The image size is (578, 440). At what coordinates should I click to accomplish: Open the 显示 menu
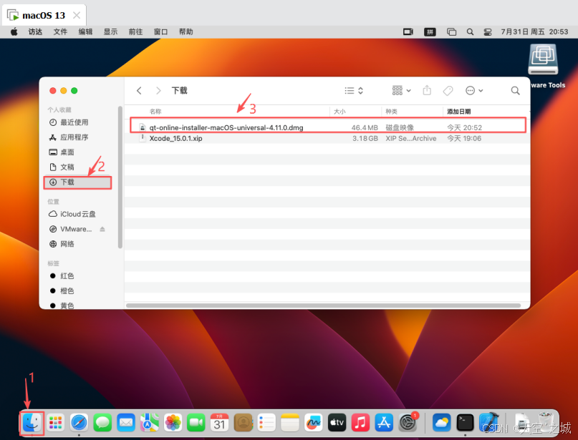point(110,32)
